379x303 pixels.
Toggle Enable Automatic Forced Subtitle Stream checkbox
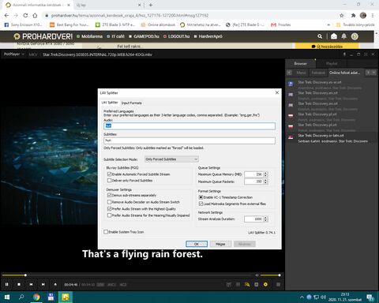[x=109, y=174]
